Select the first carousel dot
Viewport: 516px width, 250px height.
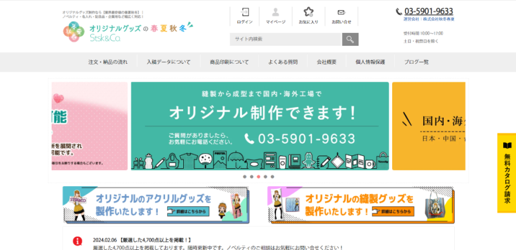244,177
